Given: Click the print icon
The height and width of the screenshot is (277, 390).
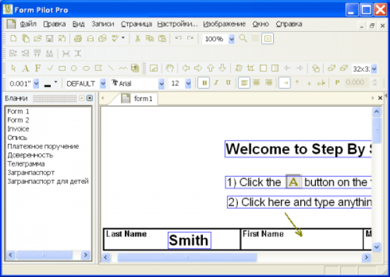Looking at the screenshot, I should point(78,39).
